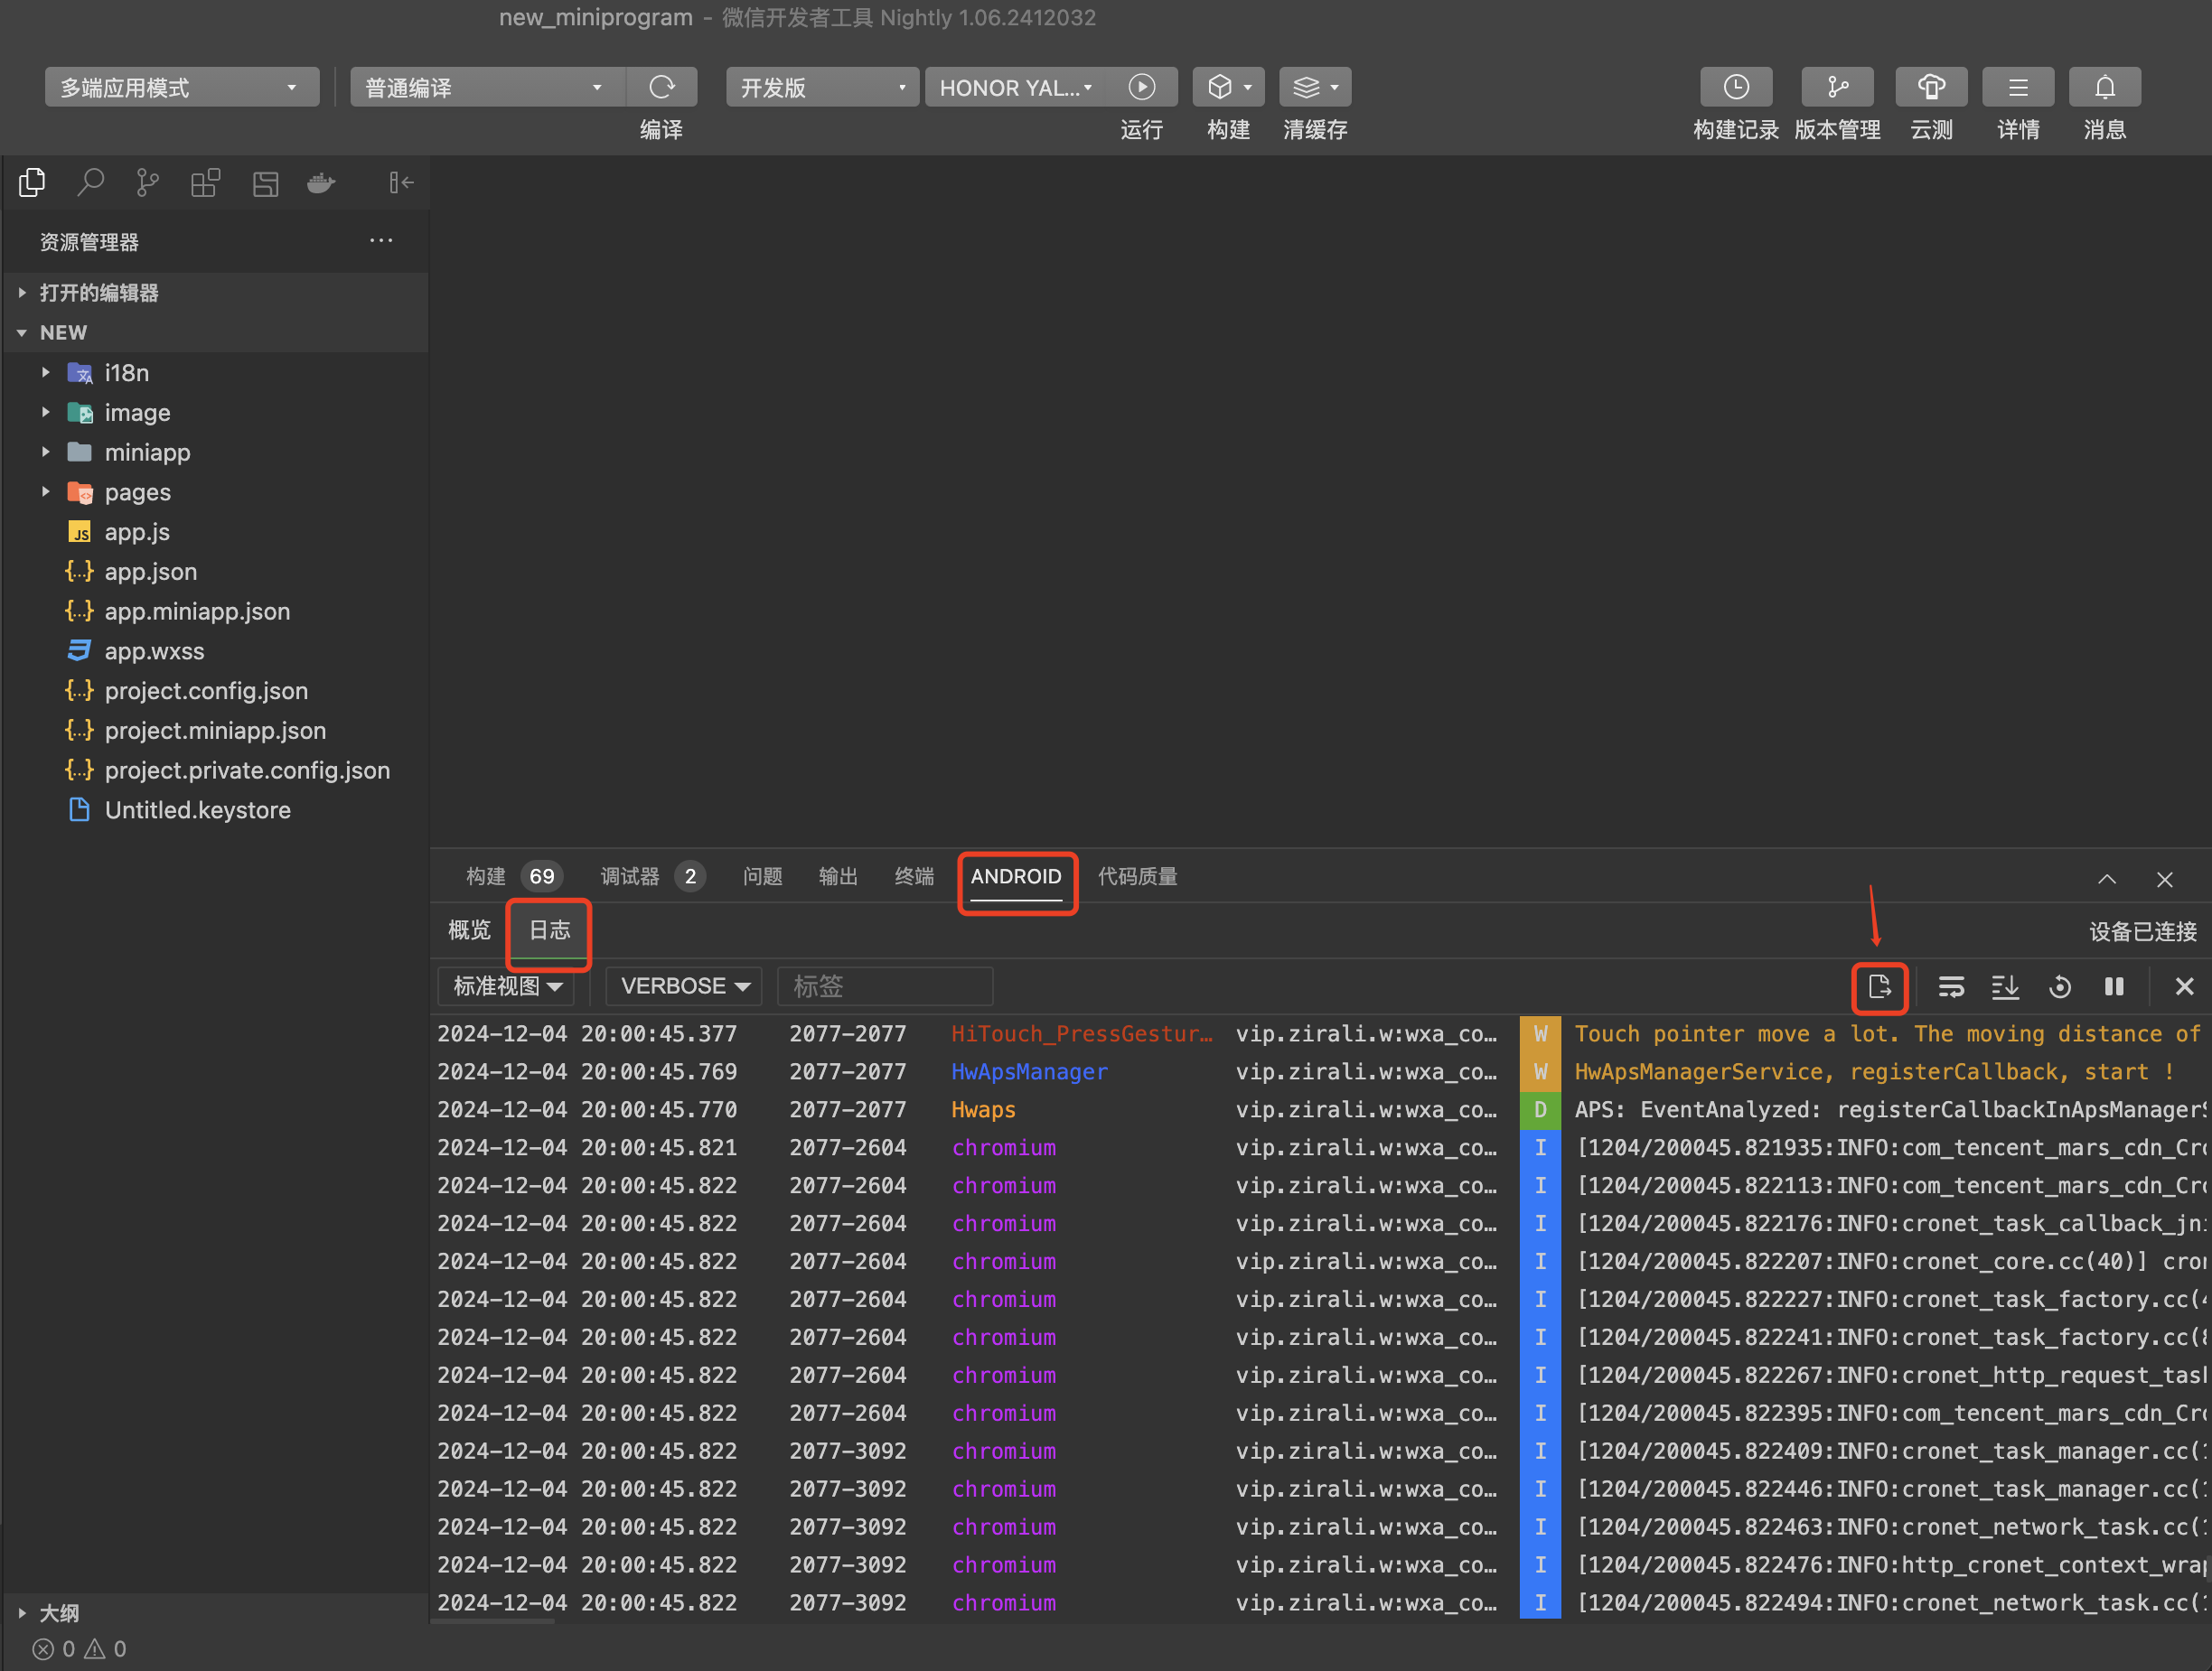2212x1671 pixels.
Task: Close the bottom panel
Action: coord(2165,879)
